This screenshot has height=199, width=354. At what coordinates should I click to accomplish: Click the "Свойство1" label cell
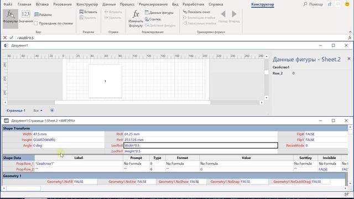pos(79,164)
